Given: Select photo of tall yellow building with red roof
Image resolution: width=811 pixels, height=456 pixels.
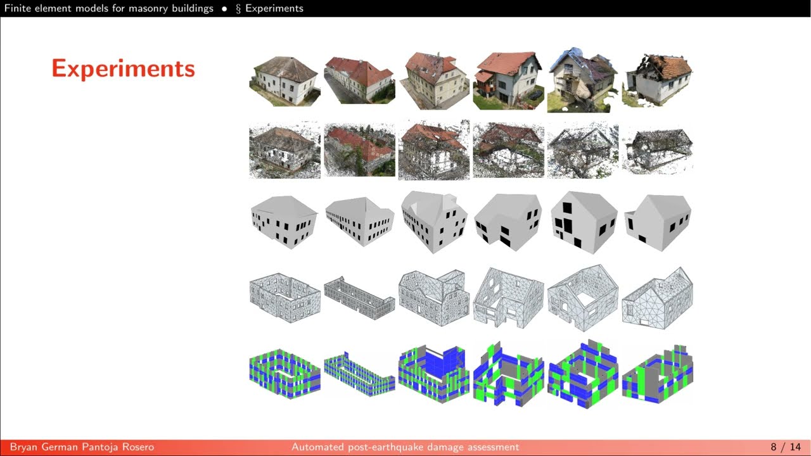Looking at the screenshot, I should point(434,80).
